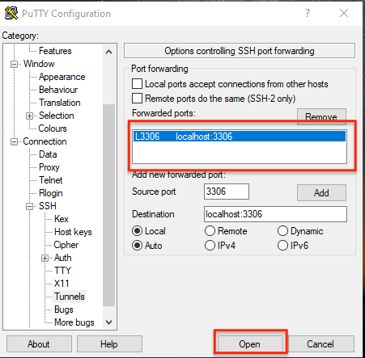This screenshot has width=365, height=358.
Task: Open the Connection category
Action: 45,141
